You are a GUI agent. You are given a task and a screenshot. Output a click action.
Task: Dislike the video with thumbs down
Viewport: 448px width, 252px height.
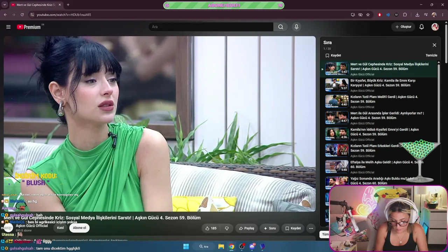coord(227,228)
